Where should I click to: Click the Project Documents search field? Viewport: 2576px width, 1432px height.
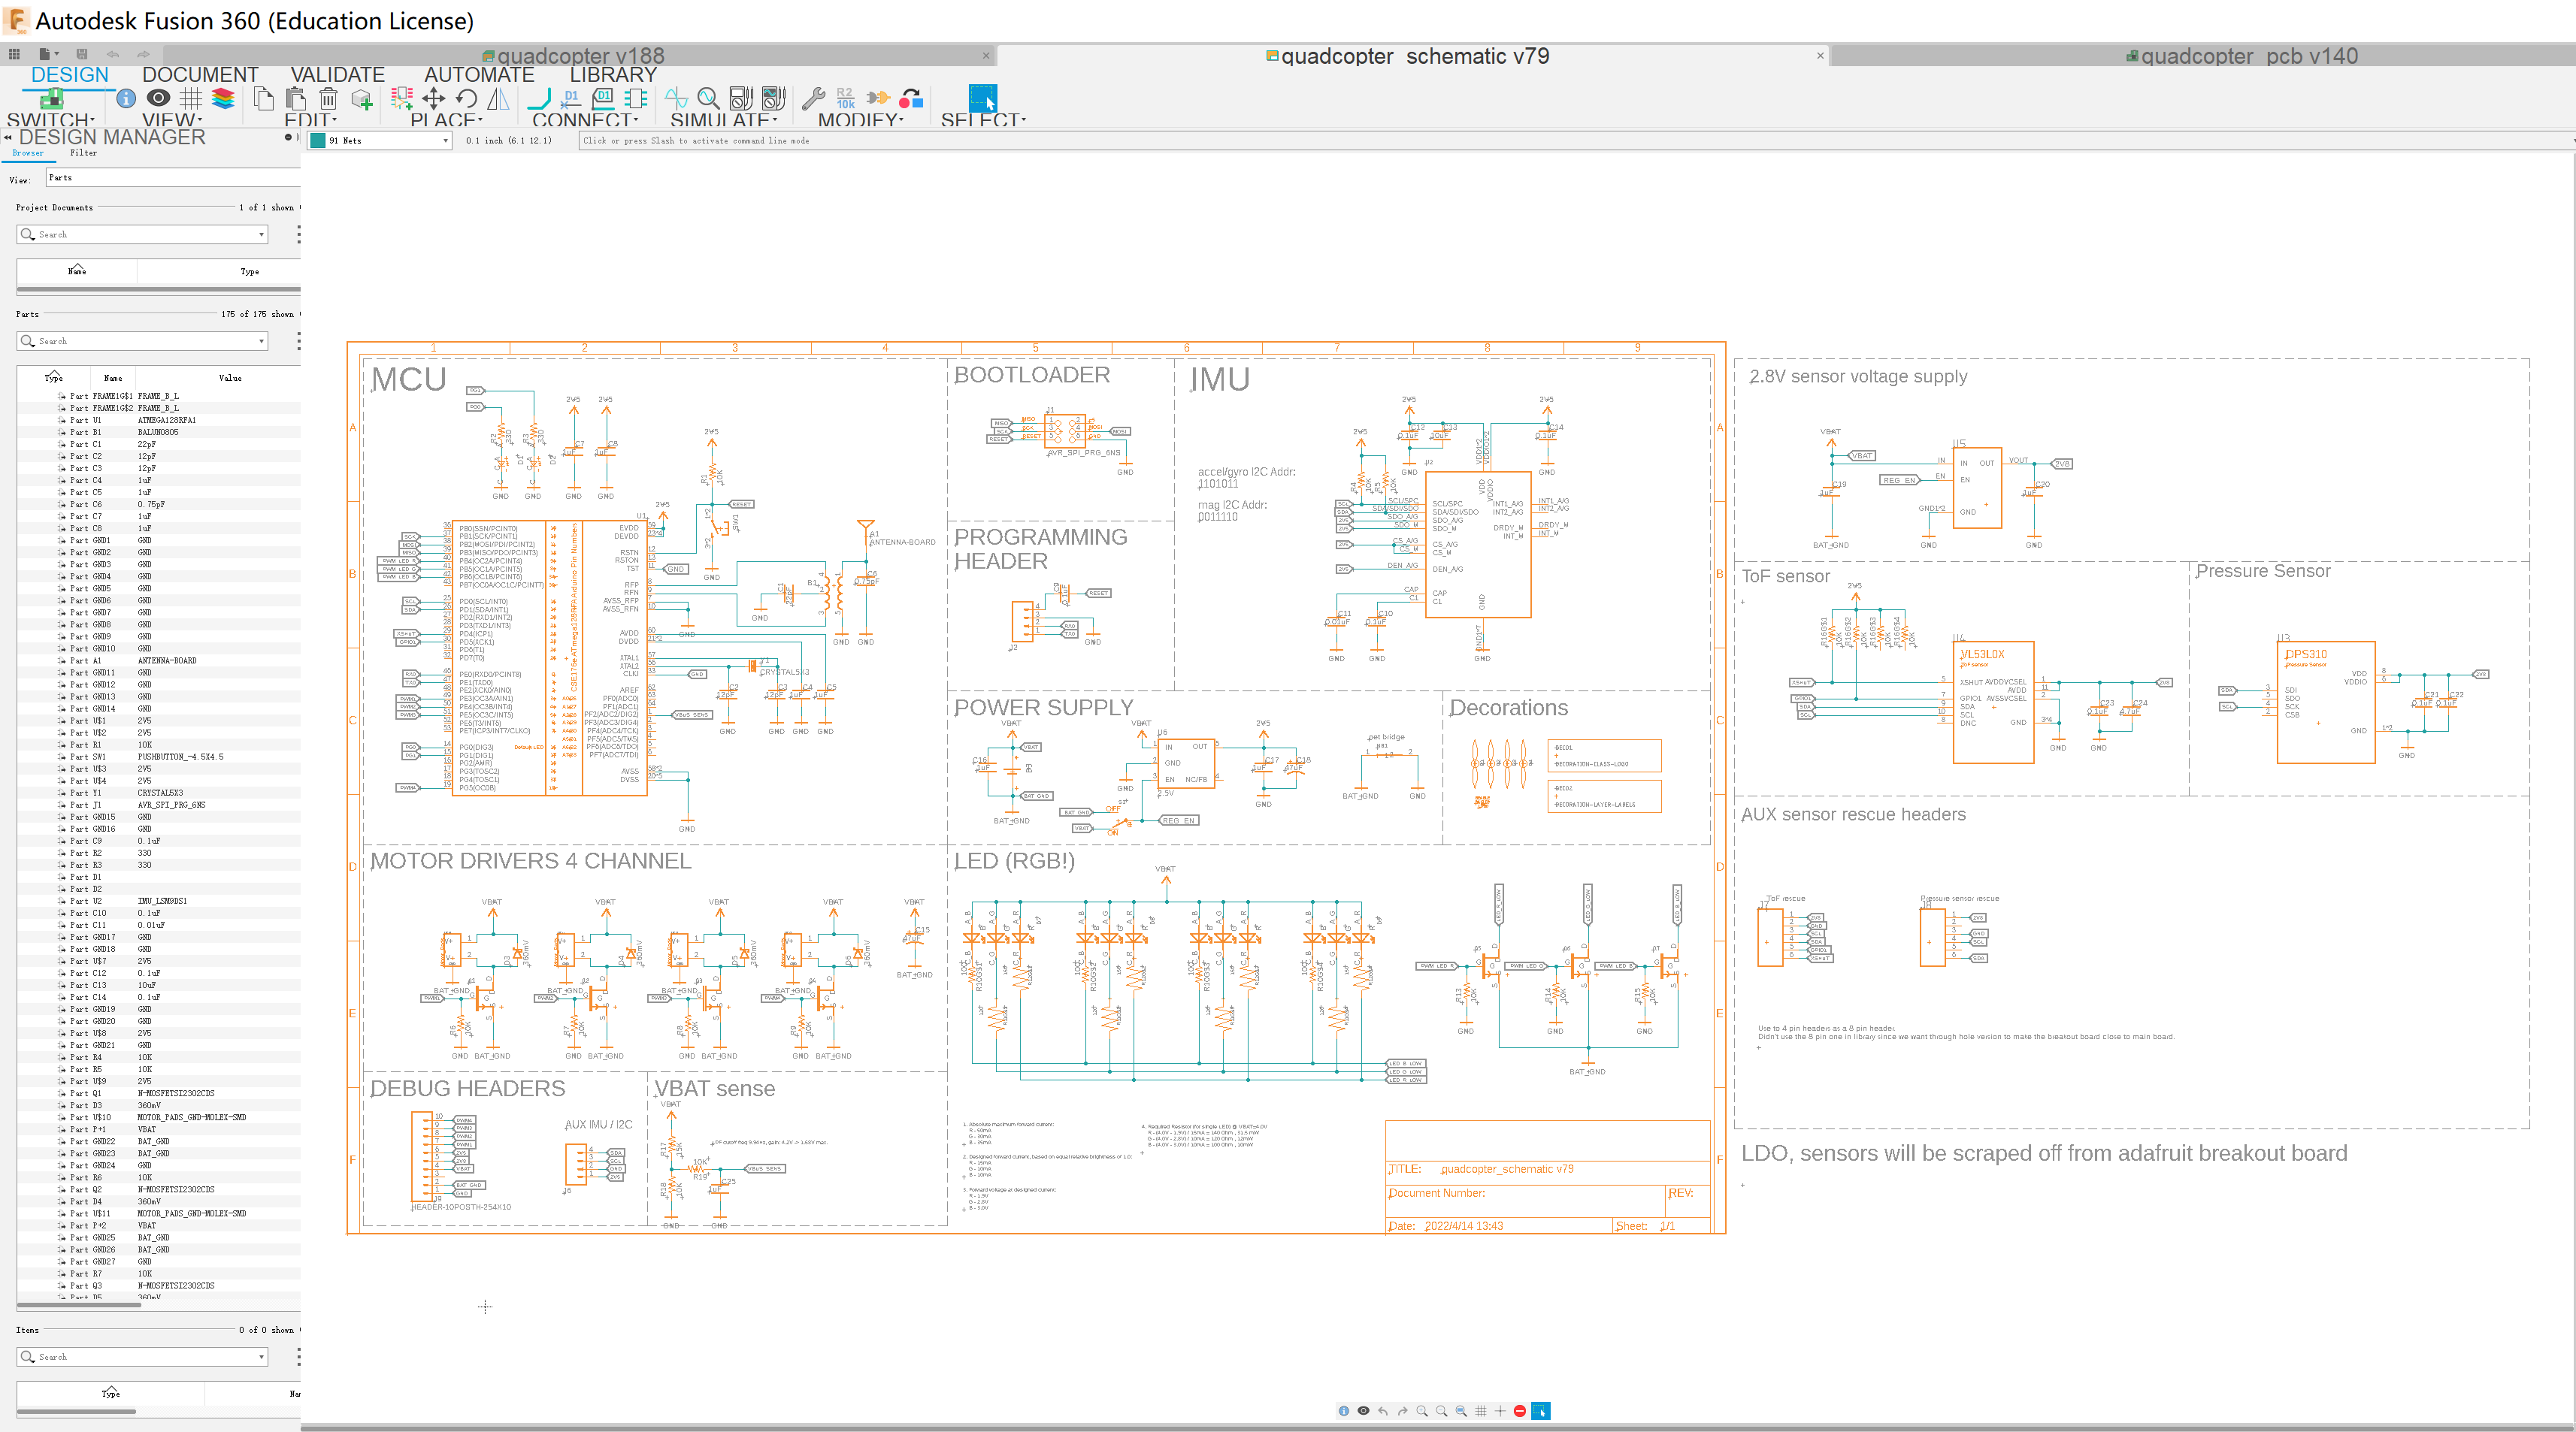point(142,234)
